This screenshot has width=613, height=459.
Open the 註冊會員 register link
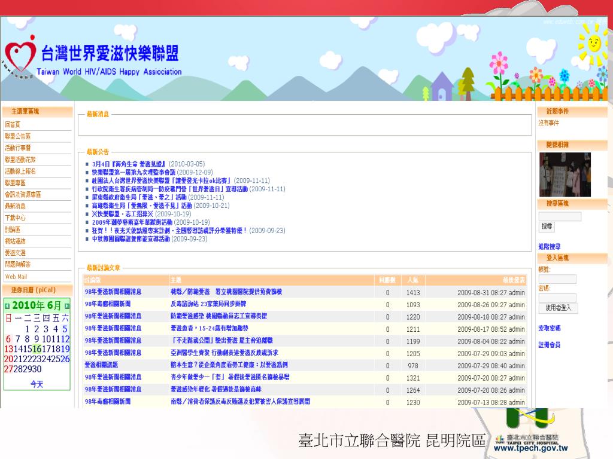click(x=549, y=345)
